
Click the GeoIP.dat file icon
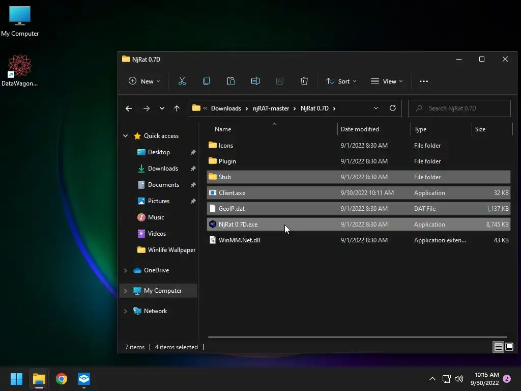(212, 208)
